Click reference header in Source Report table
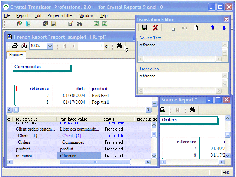Viewport: 236px width, 177px height. pyautogui.click(x=187, y=142)
